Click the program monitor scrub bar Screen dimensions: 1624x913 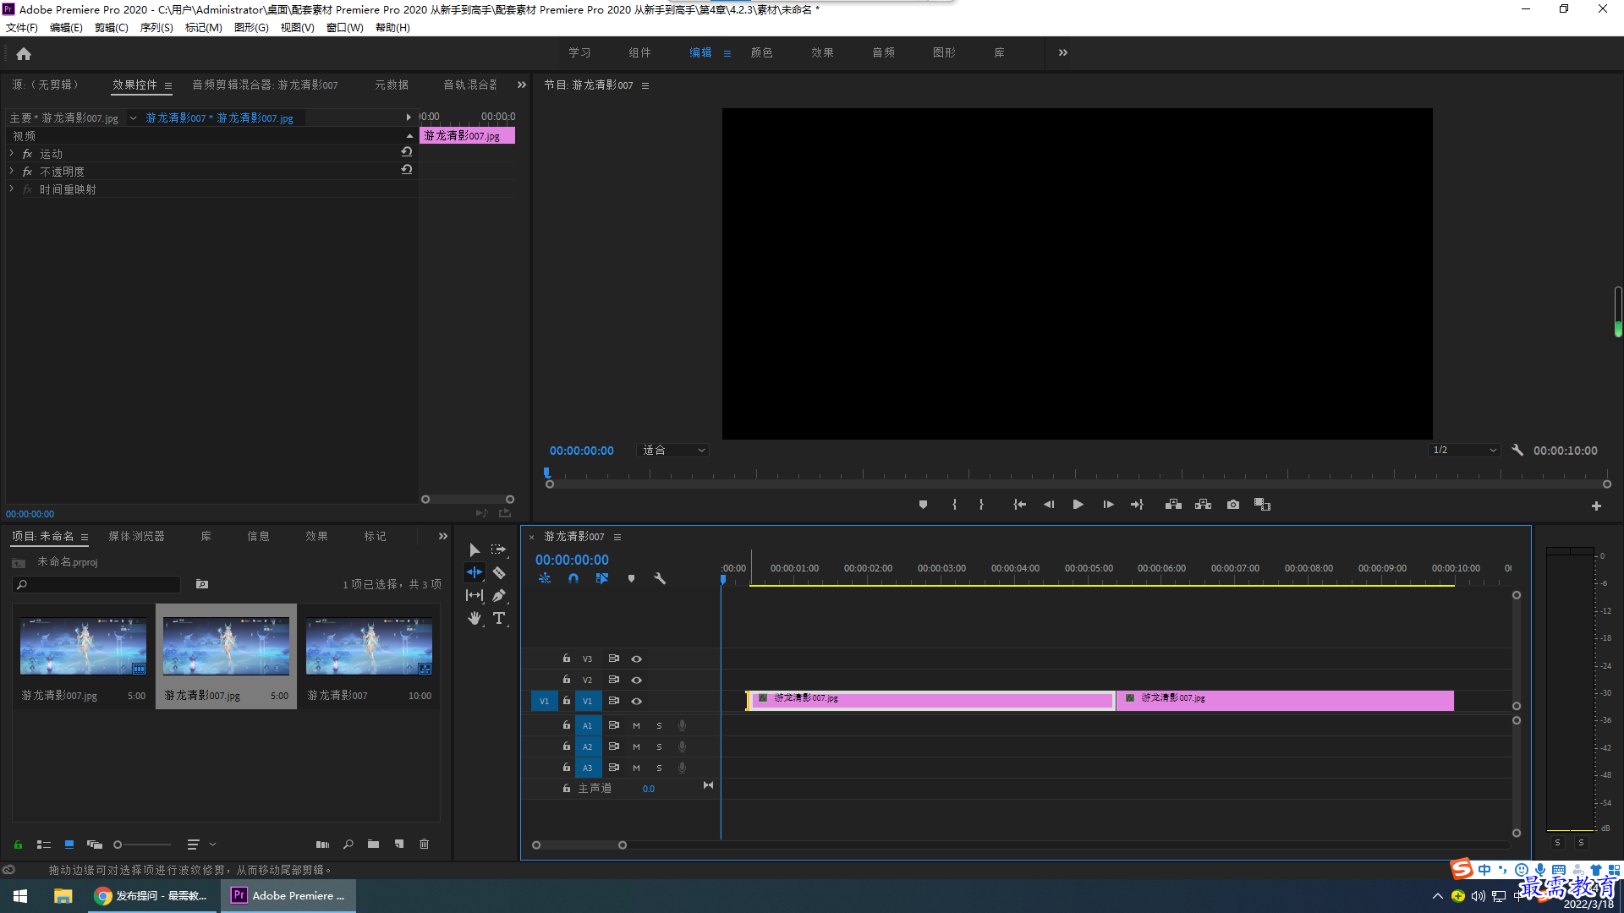(1078, 484)
